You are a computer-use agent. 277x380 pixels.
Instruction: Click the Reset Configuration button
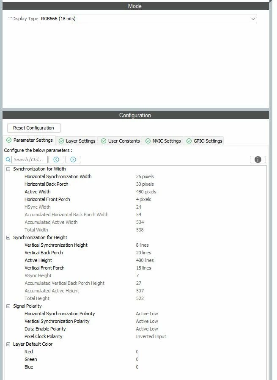click(34, 128)
